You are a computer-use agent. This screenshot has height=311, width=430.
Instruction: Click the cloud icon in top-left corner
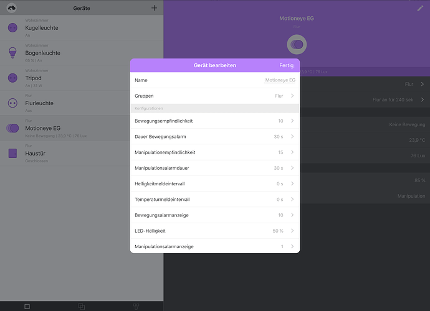click(x=12, y=8)
